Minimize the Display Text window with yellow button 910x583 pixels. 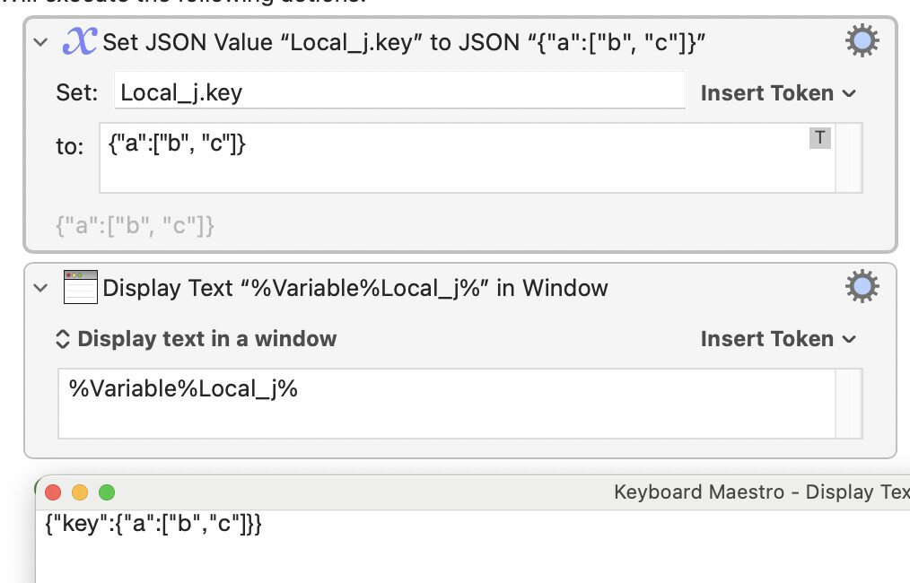80,492
